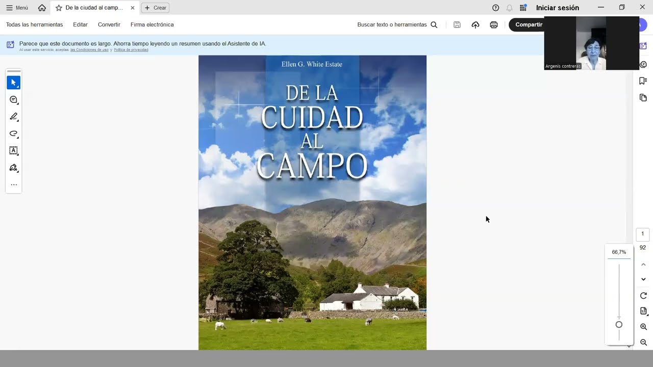The width and height of the screenshot is (653, 367).
Task: Click the search magnifier icon
Action: (x=434, y=24)
